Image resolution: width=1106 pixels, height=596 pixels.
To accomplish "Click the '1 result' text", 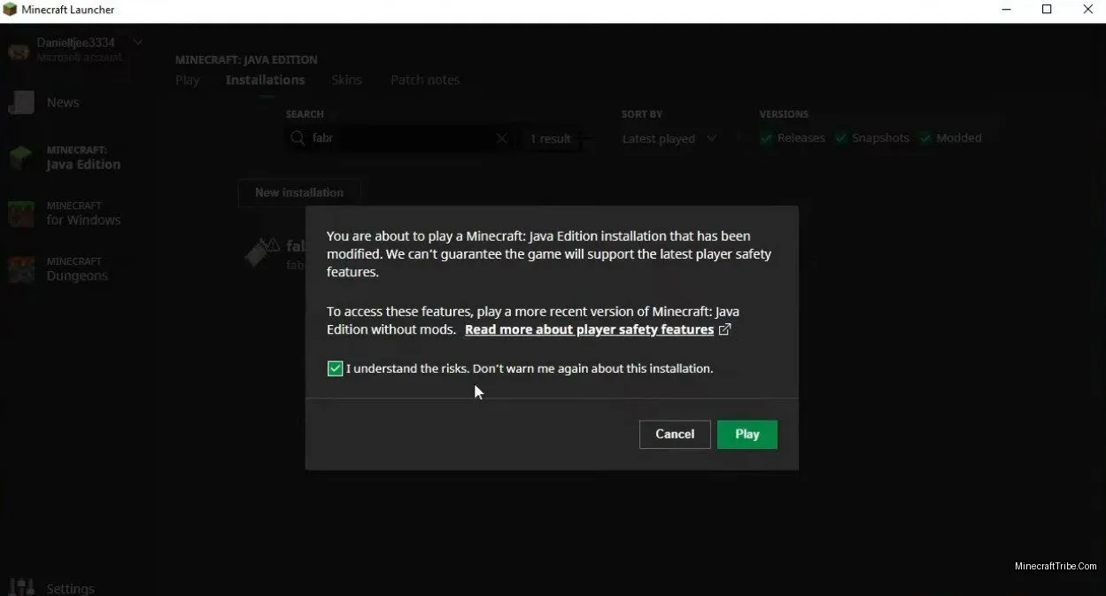I will pos(550,139).
